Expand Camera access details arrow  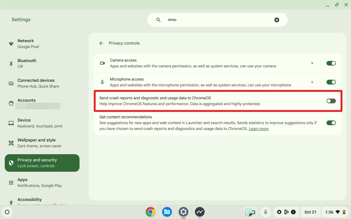[x=312, y=63]
